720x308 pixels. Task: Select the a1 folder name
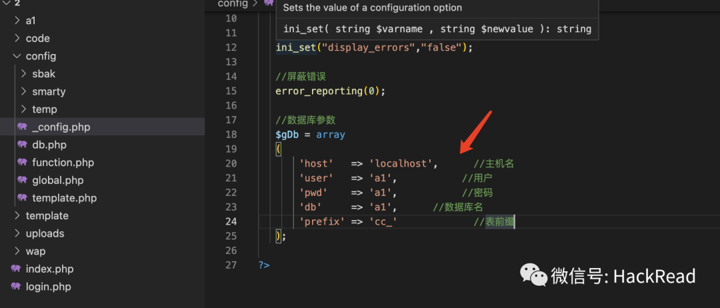click(x=31, y=20)
